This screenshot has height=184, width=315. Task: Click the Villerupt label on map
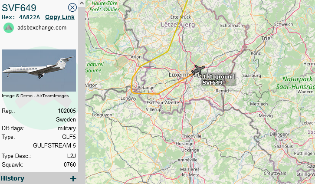pos(154,110)
